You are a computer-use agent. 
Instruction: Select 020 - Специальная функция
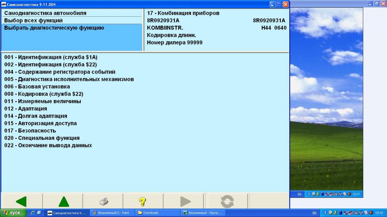pos(42,138)
